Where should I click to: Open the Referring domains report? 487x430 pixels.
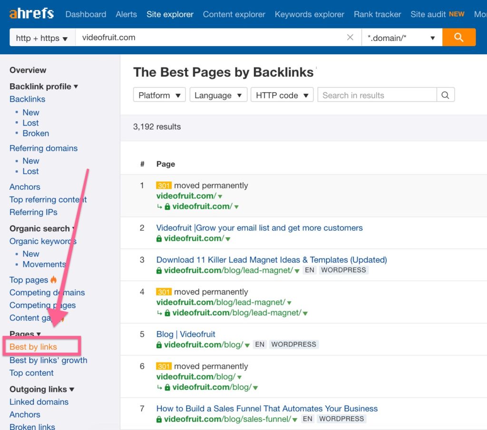point(43,148)
